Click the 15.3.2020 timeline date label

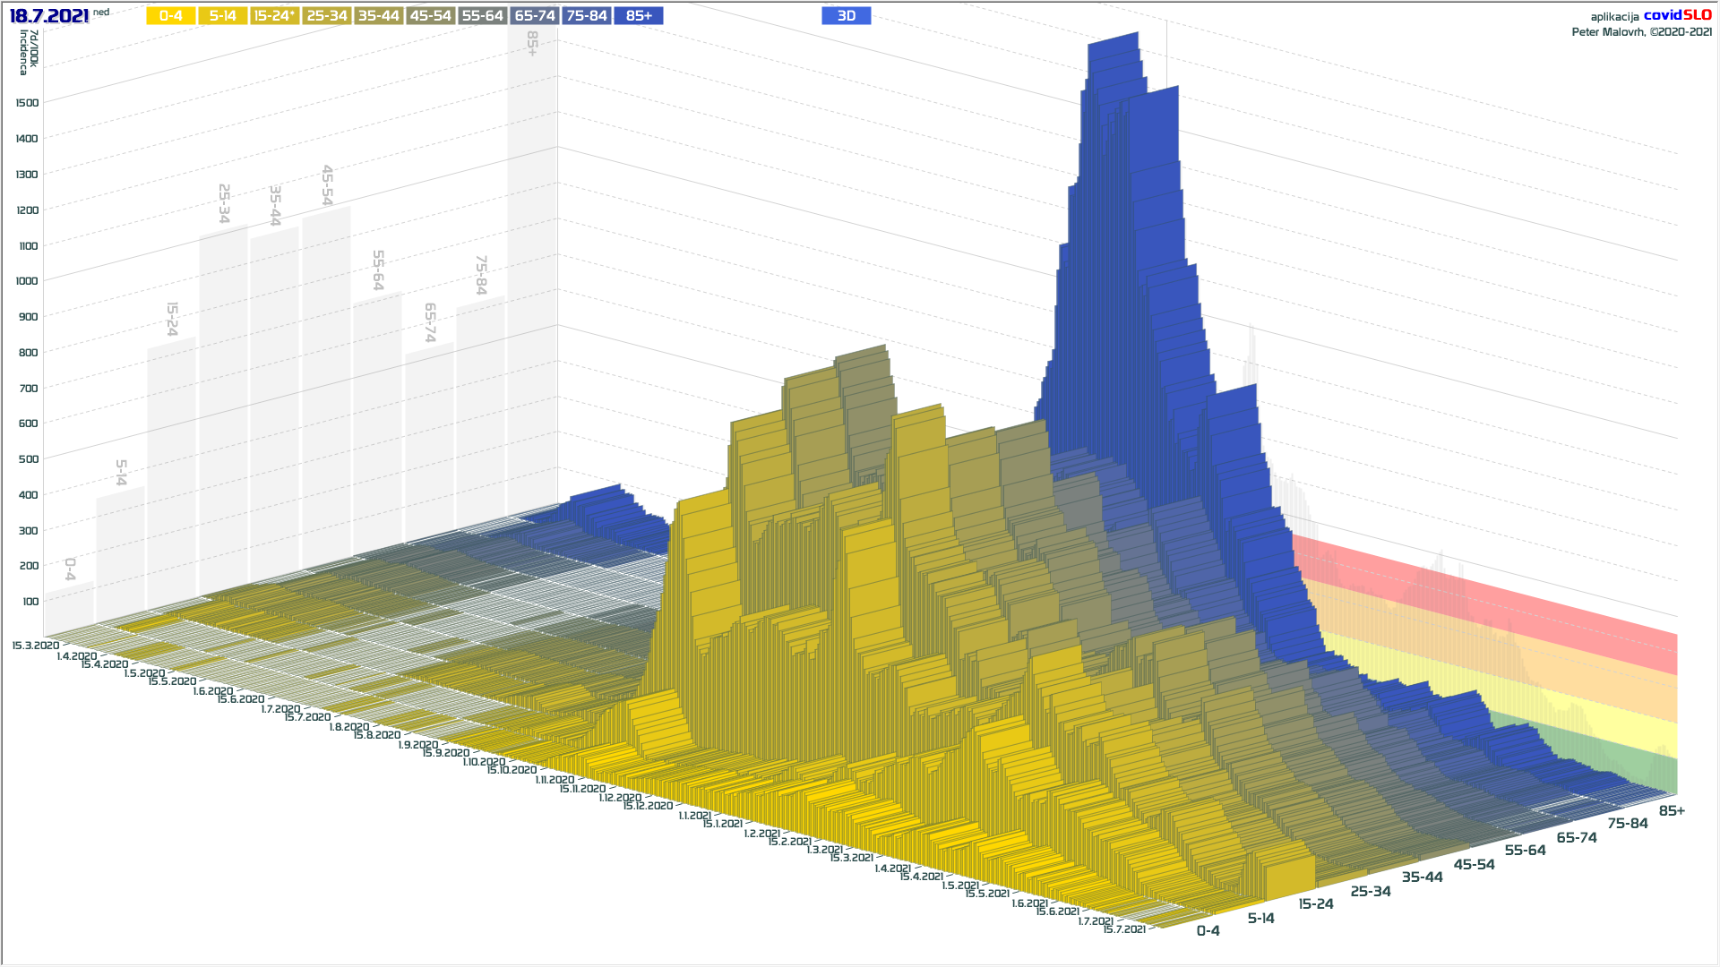[36, 646]
